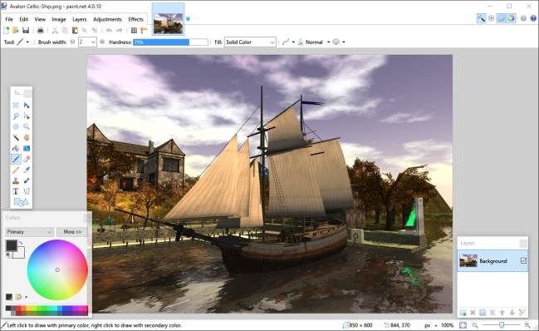
Task: Open the View menu
Action: click(x=40, y=19)
